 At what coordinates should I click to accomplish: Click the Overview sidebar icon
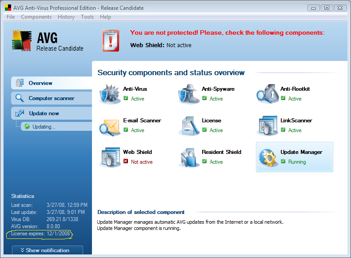(20, 83)
